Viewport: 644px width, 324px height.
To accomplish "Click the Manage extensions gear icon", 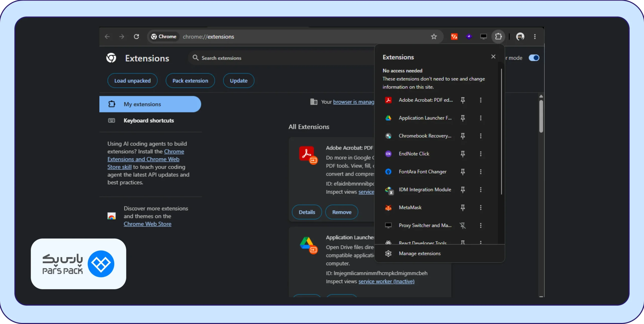I will (388, 254).
